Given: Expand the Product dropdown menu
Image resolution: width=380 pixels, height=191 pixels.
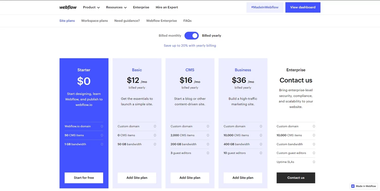Looking at the screenshot, I should pyautogui.click(x=91, y=7).
